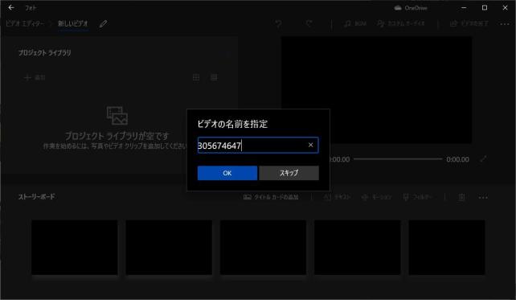Add a title card to storyboard
The image size is (516, 300).
[x=271, y=197]
